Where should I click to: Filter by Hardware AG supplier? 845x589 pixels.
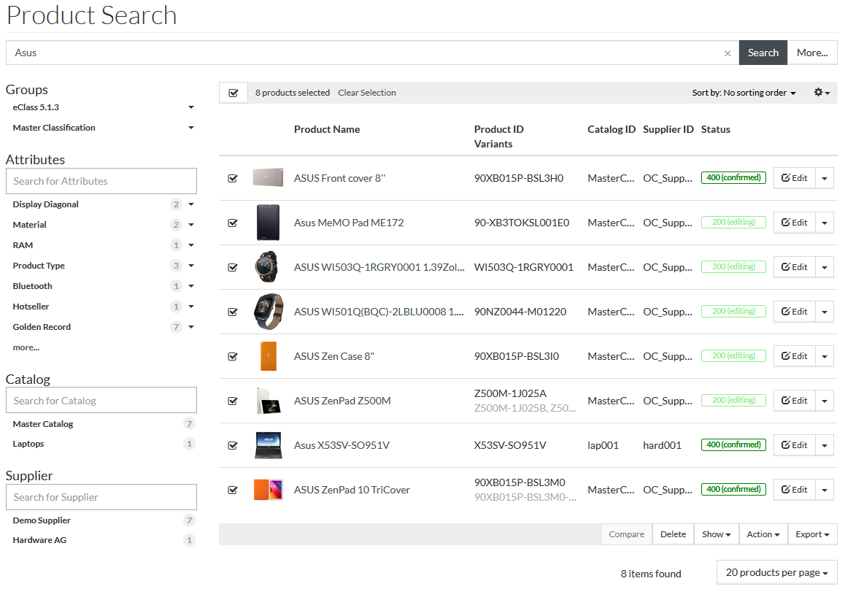[x=40, y=540]
